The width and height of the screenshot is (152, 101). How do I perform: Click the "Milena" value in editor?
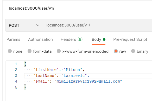(73, 70)
